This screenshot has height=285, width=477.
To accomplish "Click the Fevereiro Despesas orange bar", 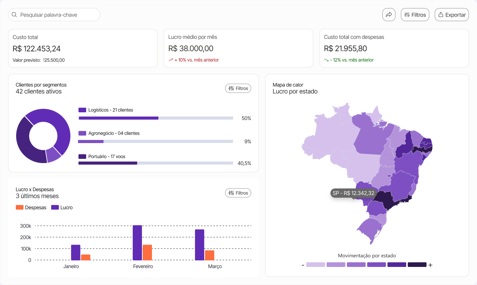I will pos(147,252).
